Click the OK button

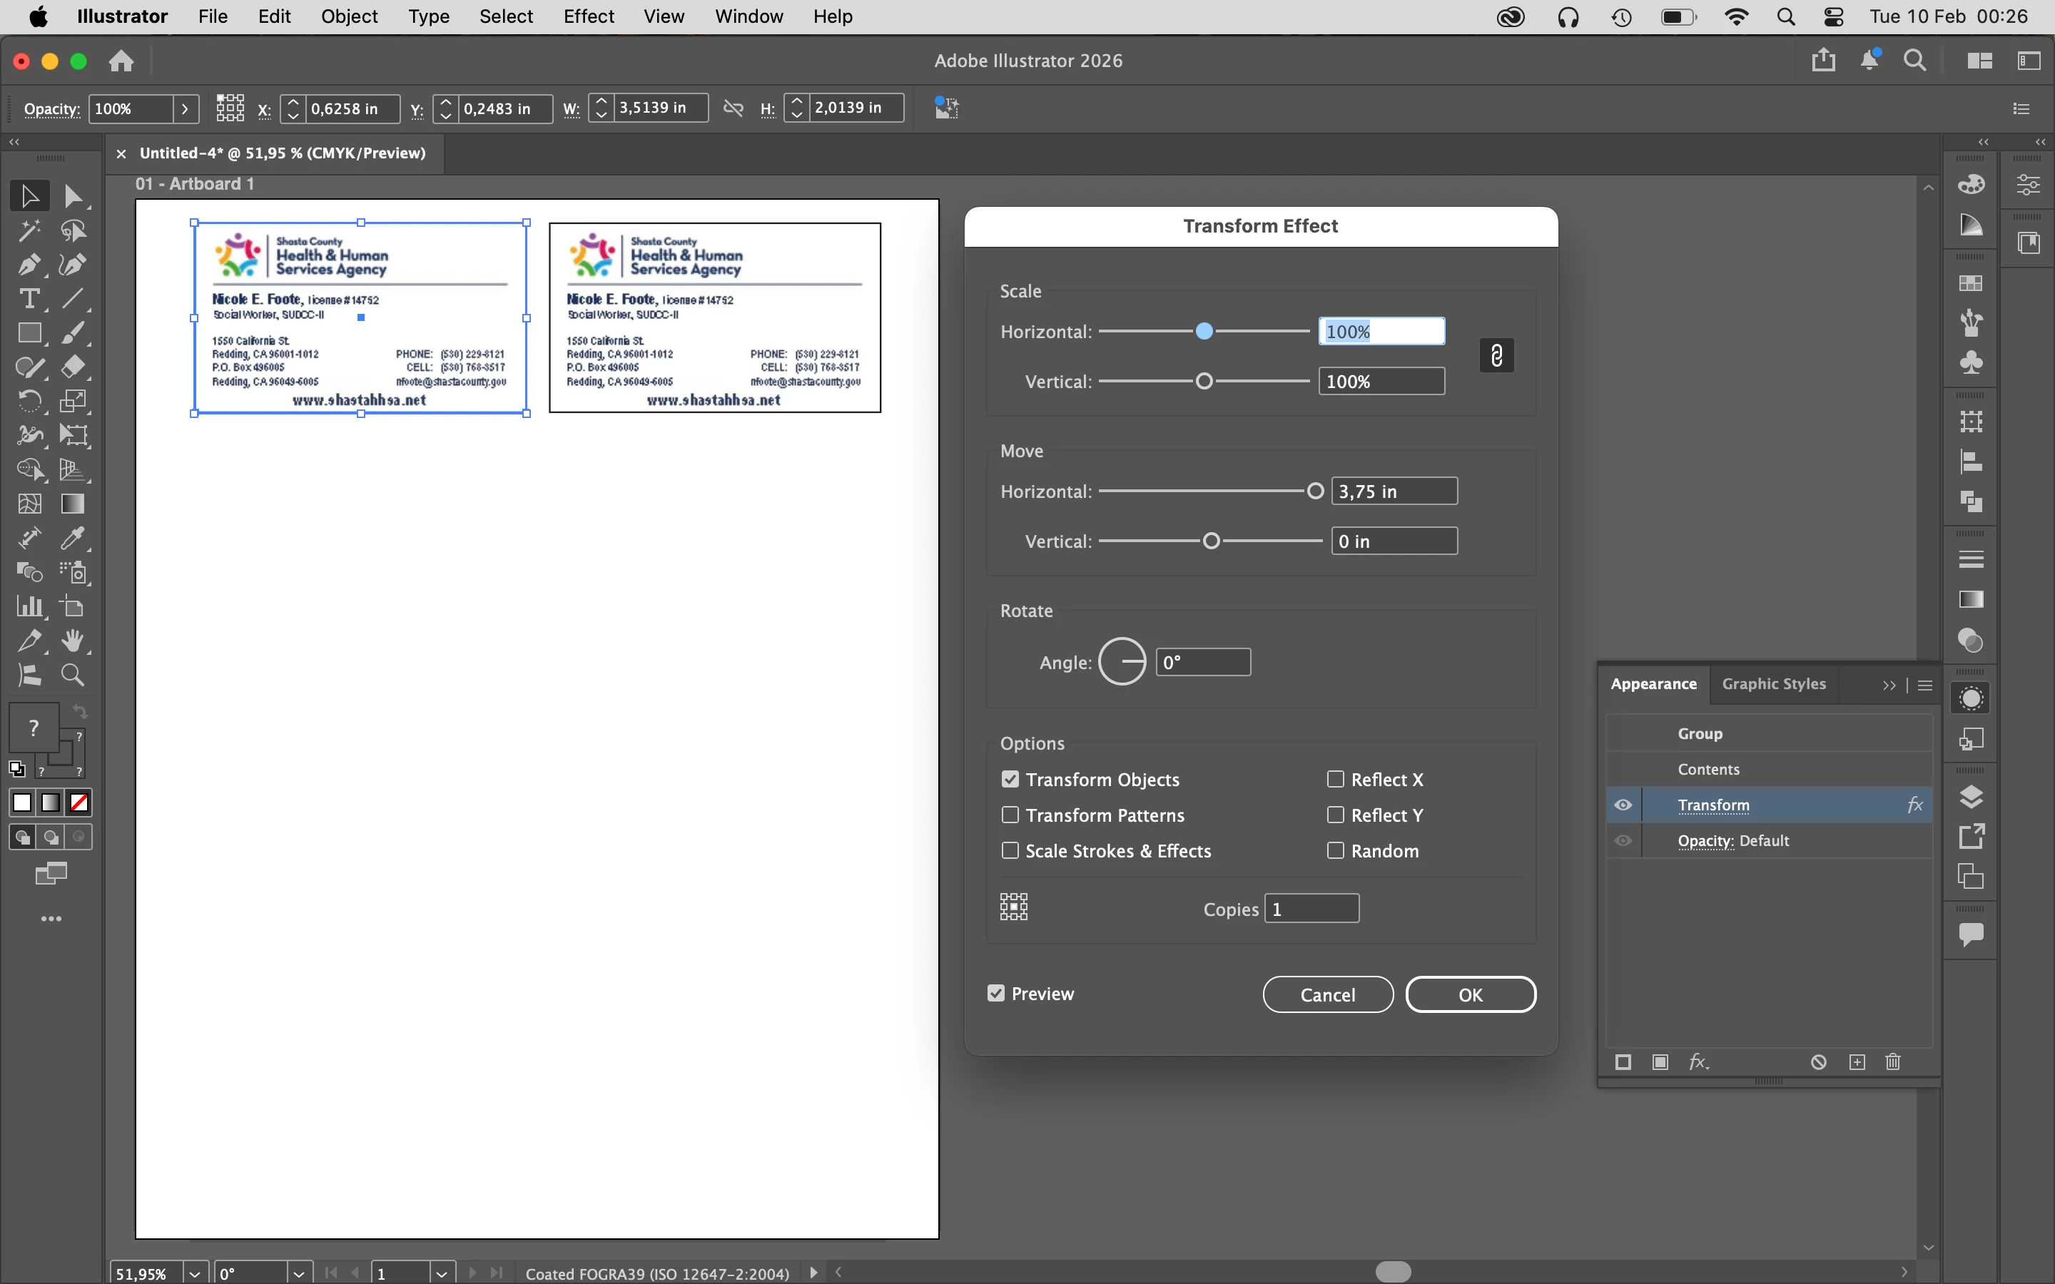pos(1470,994)
